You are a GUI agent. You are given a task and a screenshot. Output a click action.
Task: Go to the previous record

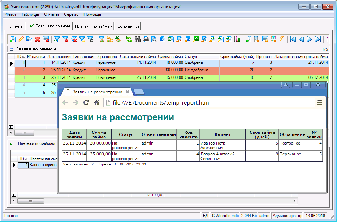301,39
